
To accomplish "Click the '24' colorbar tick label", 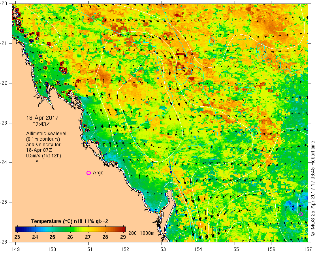I will point(35,237).
